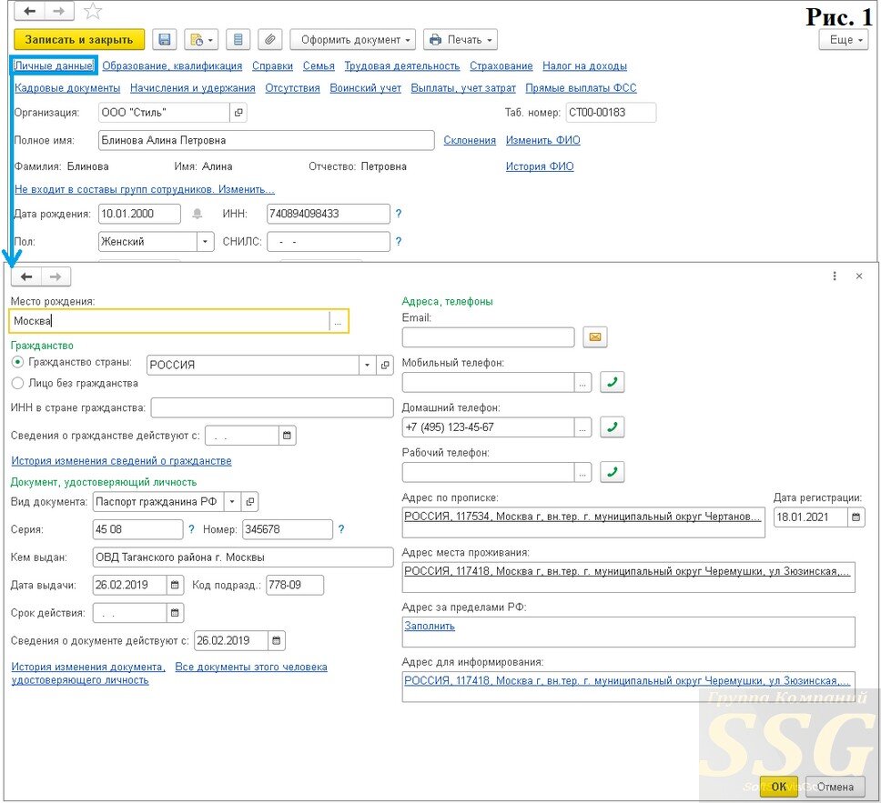
Task: Go back in personal data dialog
Action: pyautogui.click(x=26, y=276)
